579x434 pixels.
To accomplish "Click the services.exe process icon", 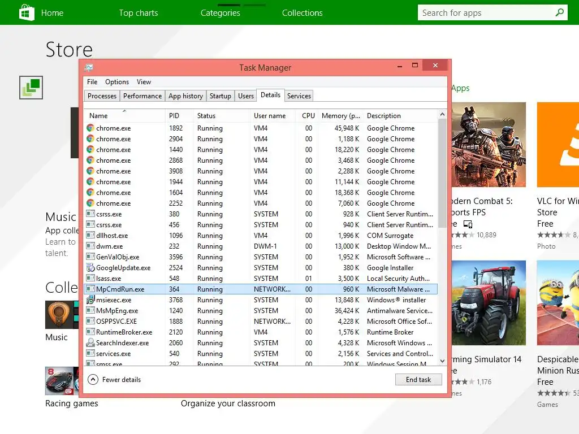I will (90, 353).
